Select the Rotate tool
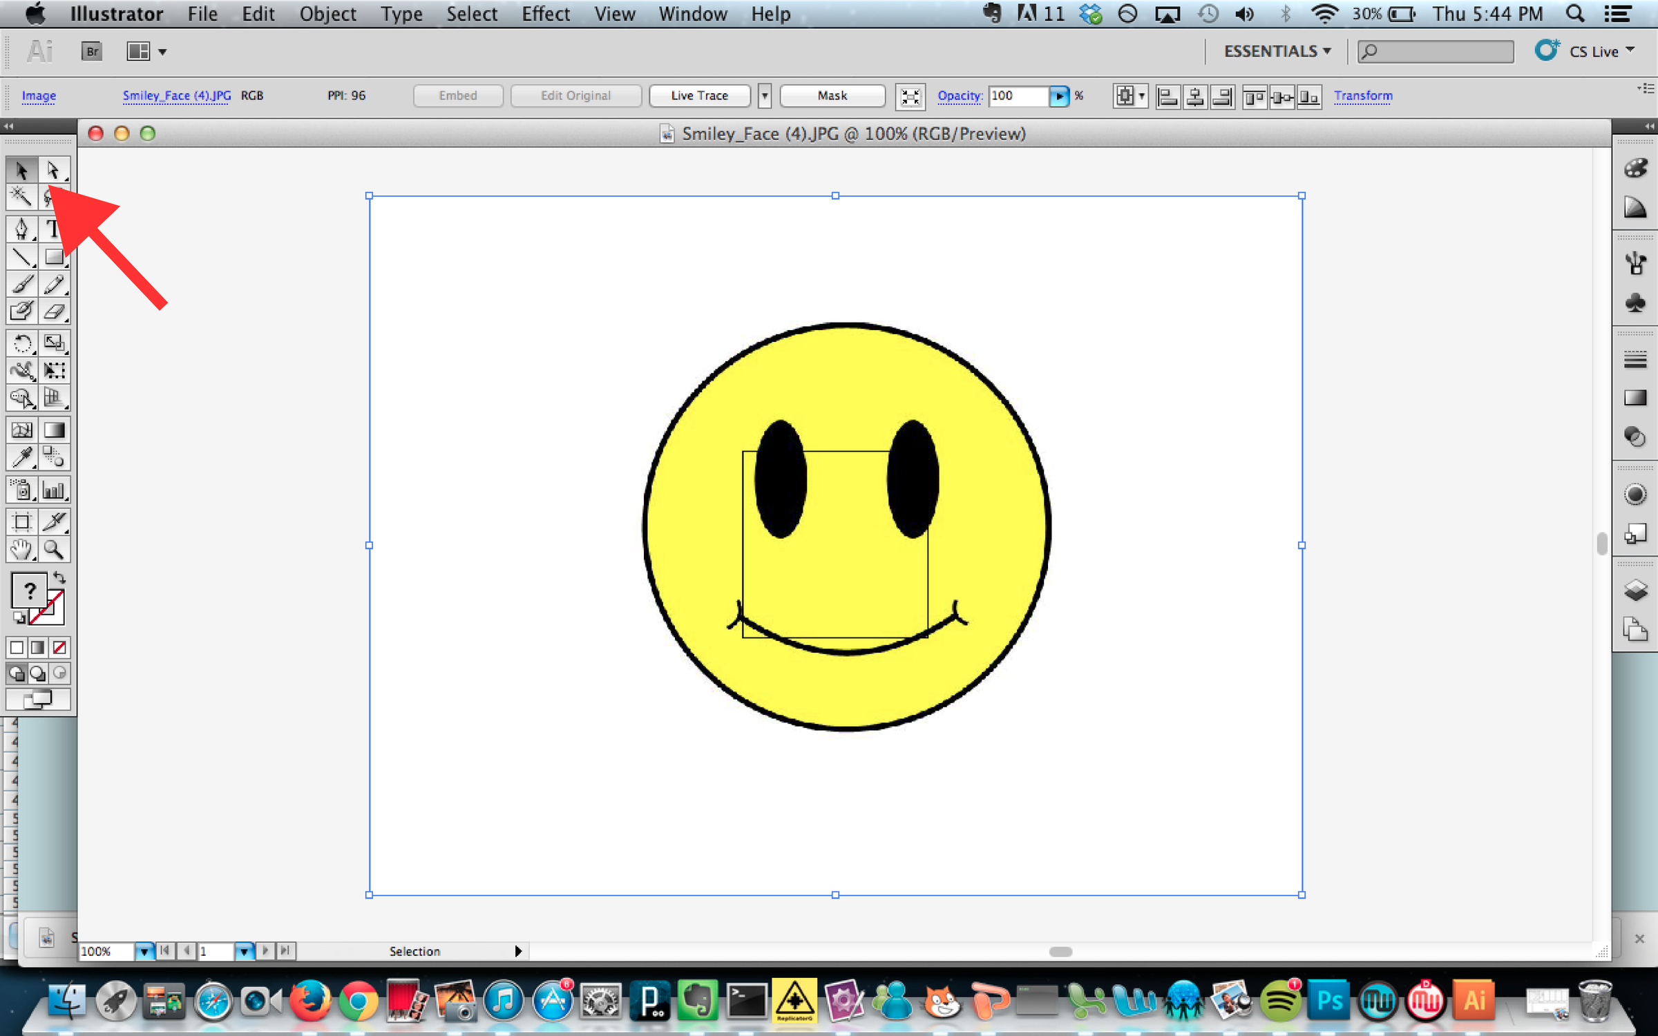Image resolution: width=1658 pixels, height=1036 pixels. [21, 343]
